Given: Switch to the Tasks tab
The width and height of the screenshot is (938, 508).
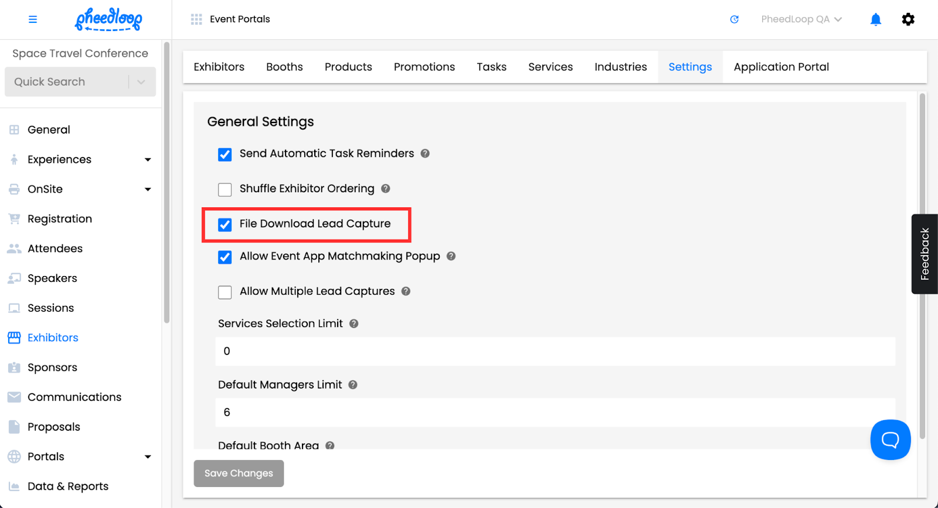Looking at the screenshot, I should point(491,67).
